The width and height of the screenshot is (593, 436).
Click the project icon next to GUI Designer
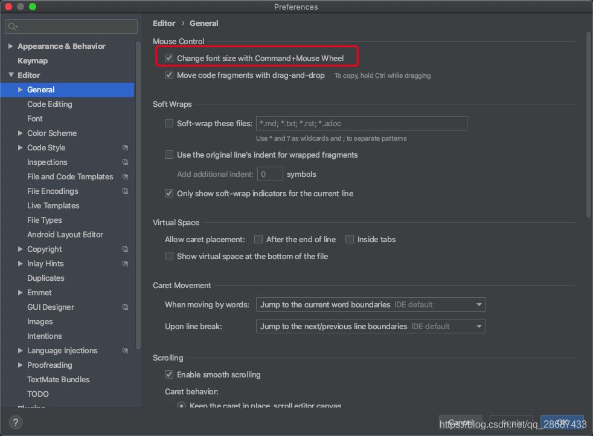(125, 307)
